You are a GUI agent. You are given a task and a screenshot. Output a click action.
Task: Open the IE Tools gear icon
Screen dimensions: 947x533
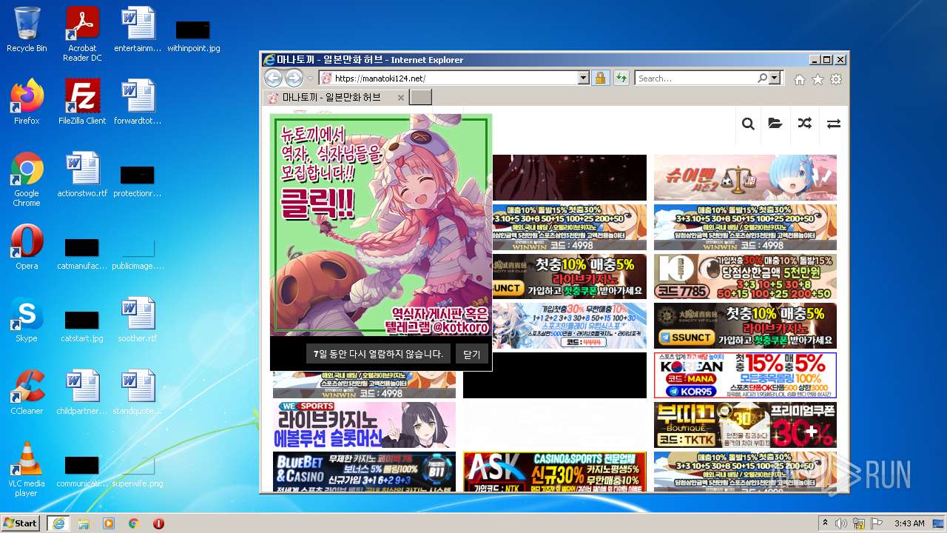coord(836,79)
